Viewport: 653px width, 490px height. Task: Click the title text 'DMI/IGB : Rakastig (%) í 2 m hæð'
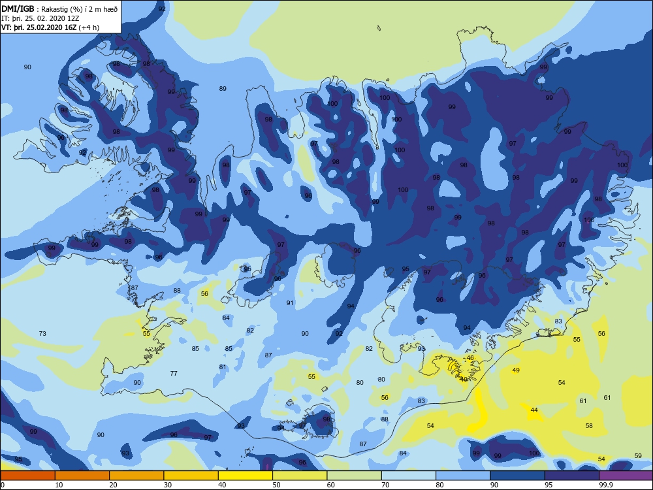[59, 8]
